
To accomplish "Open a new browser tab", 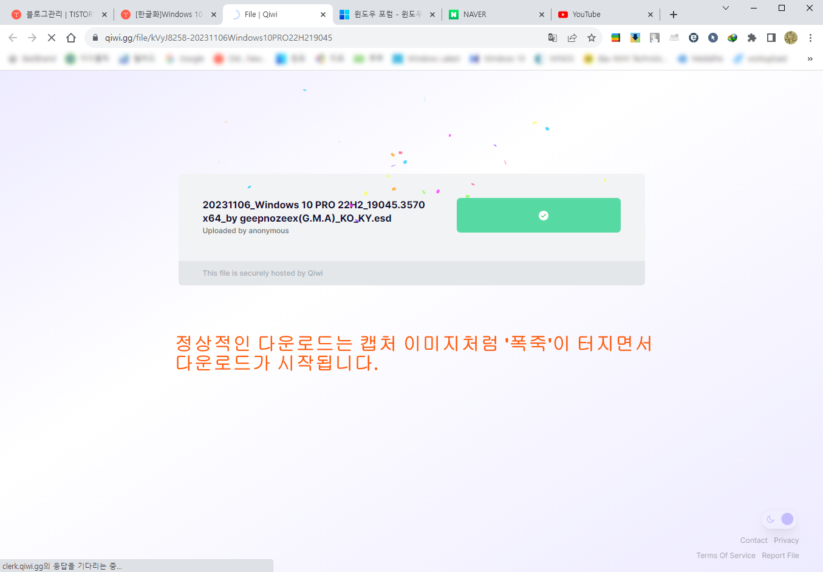I will pos(674,15).
